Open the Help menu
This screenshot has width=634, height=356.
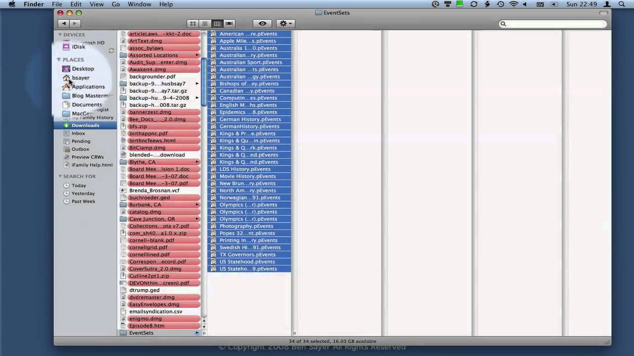click(x=166, y=4)
